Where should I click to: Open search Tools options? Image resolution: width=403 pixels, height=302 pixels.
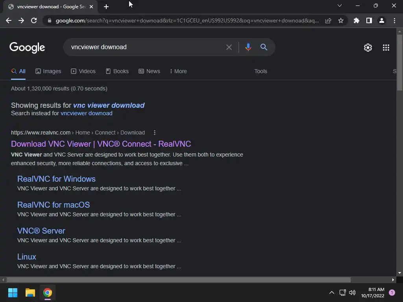pos(261,72)
